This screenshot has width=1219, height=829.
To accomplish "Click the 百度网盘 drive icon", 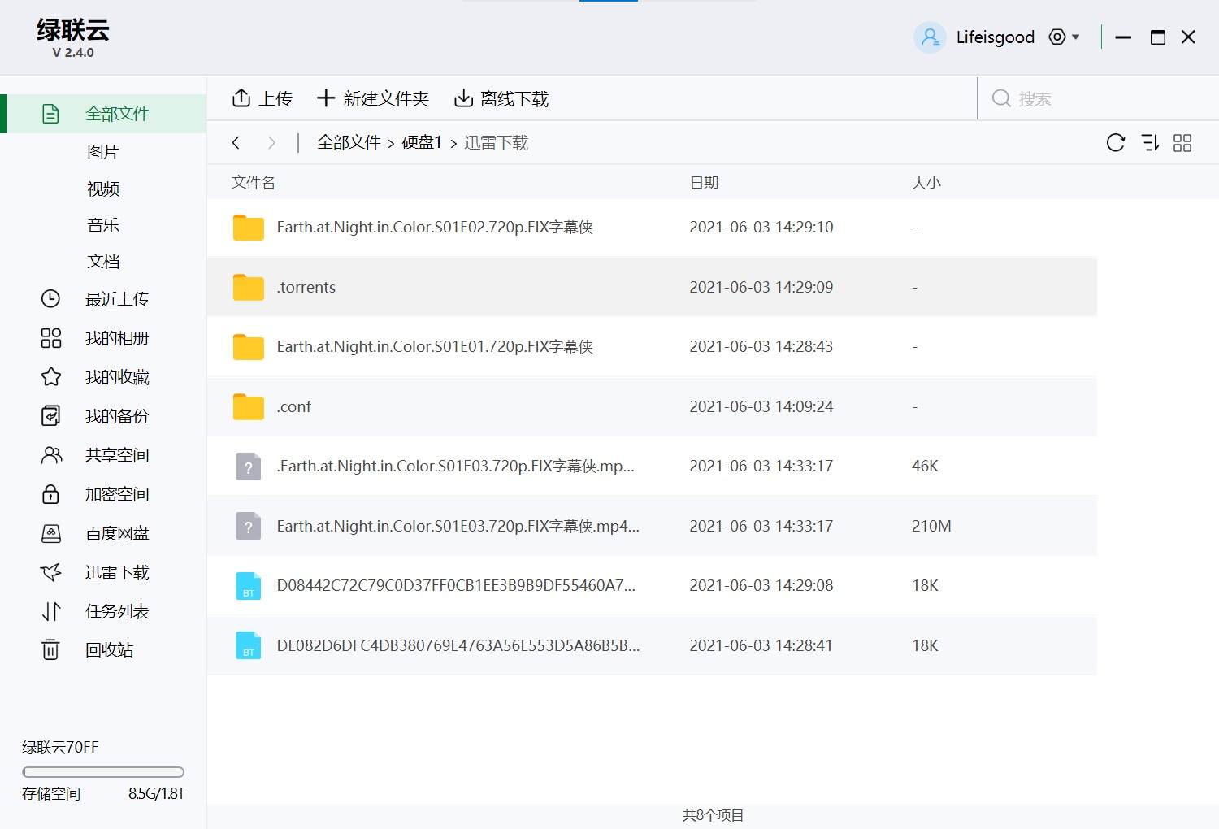I will [x=50, y=533].
